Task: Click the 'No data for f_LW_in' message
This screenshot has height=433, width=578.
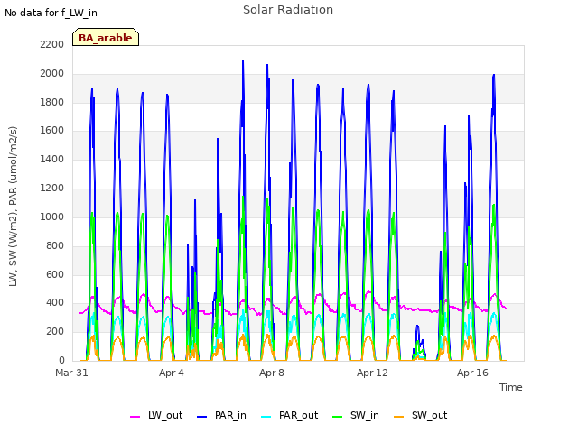Action: 51,13
